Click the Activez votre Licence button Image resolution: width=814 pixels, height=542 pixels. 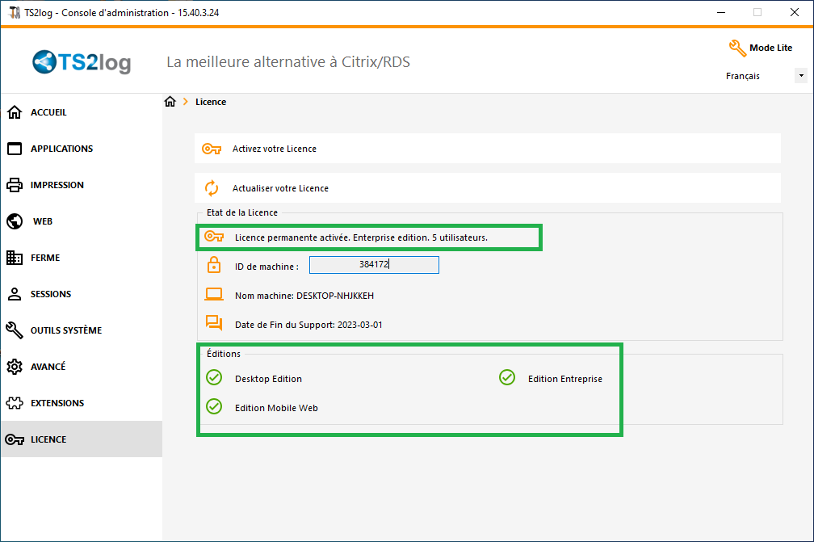pyautogui.click(x=488, y=149)
